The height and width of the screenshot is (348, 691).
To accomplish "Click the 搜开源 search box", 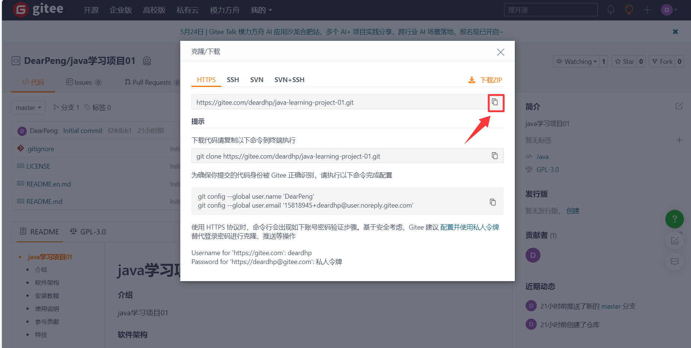I will 550,10.
